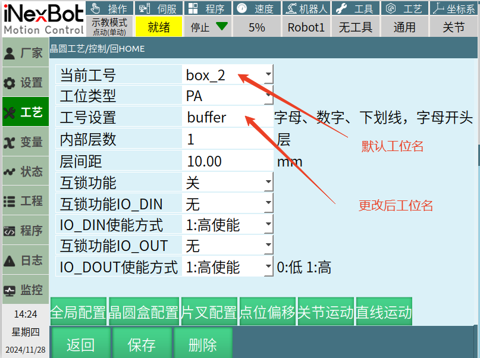Screen dimensions: 480x358
Task: Open 设置 settings gear in sidebar
Action: tap(10, 83)
